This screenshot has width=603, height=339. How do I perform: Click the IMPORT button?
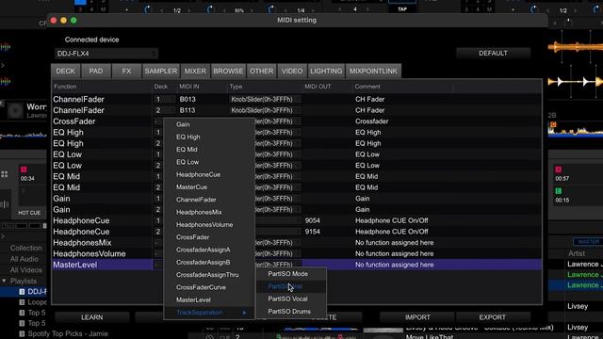point(417,317)
